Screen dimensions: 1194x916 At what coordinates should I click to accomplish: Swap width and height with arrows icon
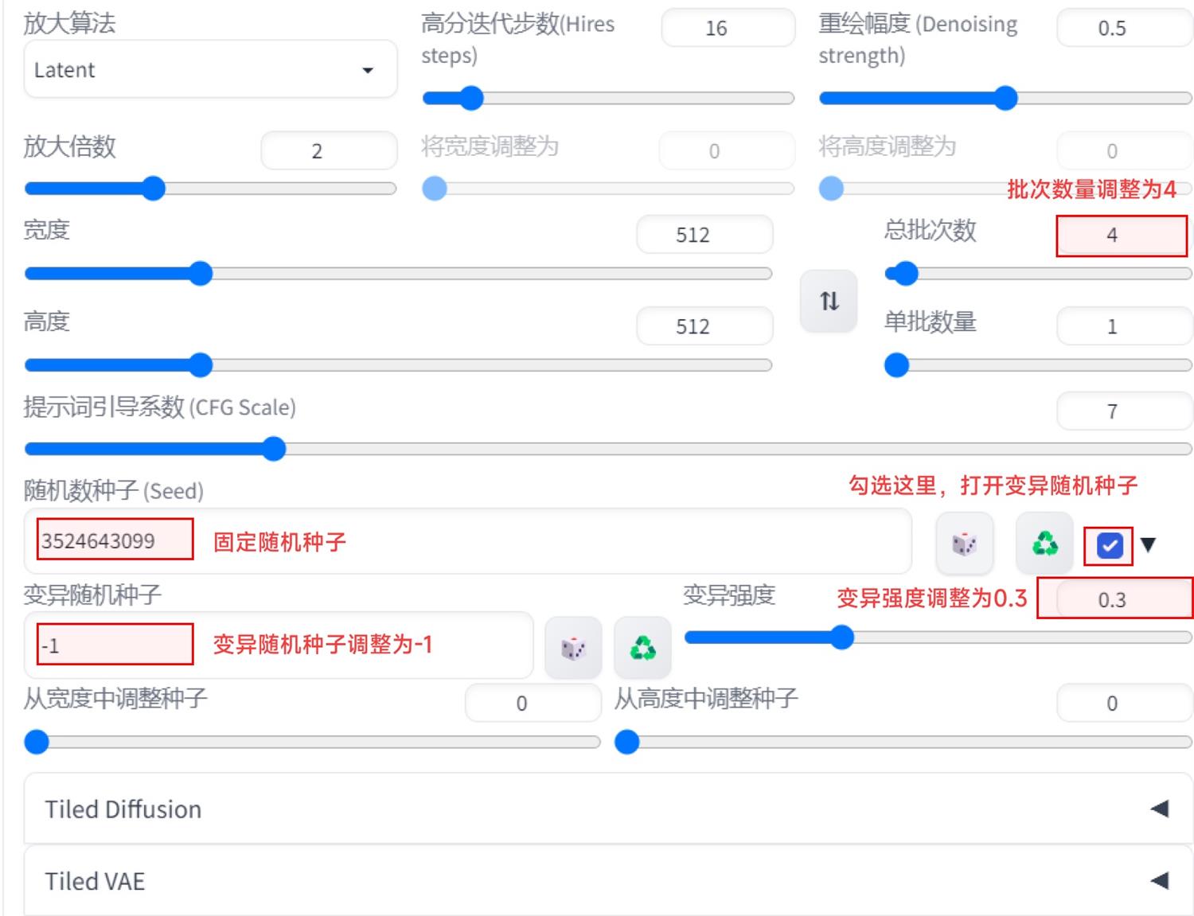click(x=828, y=301)
